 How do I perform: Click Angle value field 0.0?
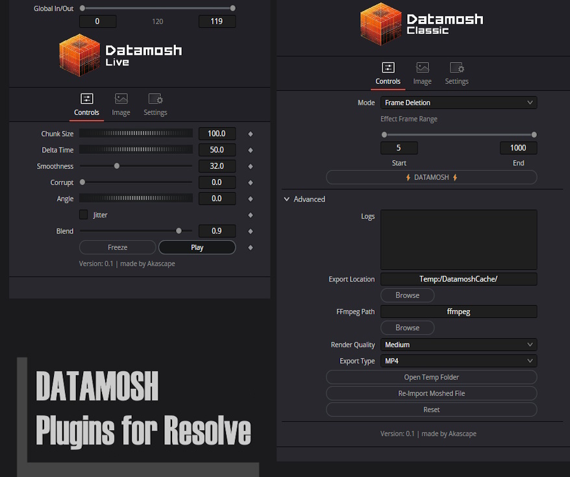(217, 199)
